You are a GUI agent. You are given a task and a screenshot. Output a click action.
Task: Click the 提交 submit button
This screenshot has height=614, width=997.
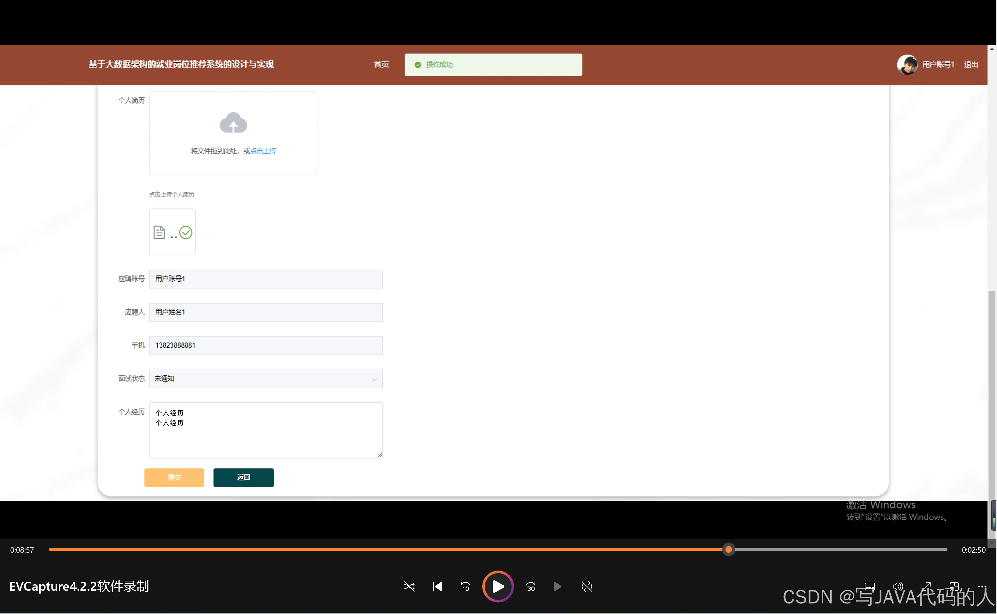[174, 478]
